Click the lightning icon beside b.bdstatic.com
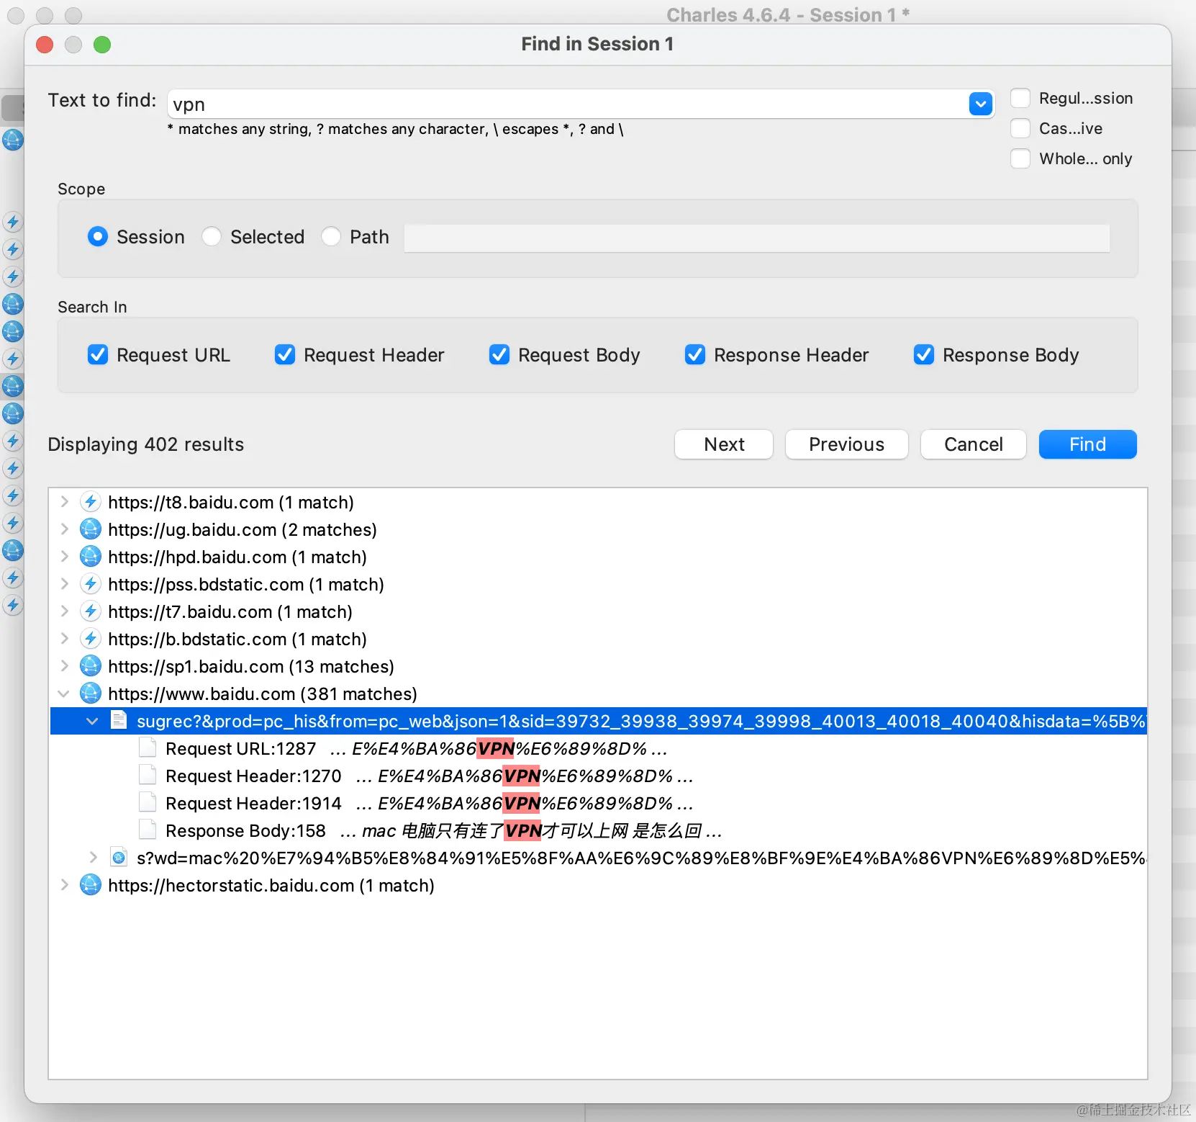The width and height of the screenshot is (1196, 1122). [90, 639]
